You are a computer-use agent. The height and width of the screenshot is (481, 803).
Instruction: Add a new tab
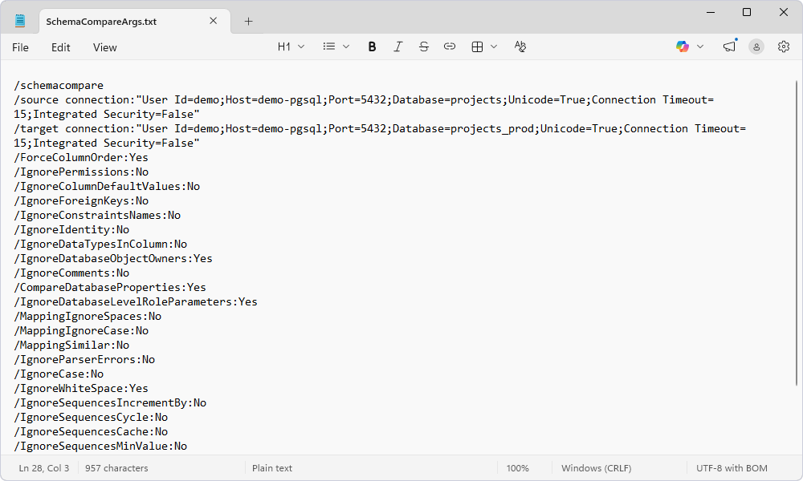pos(248,21)
